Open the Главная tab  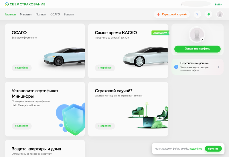(x=10, y=14)
